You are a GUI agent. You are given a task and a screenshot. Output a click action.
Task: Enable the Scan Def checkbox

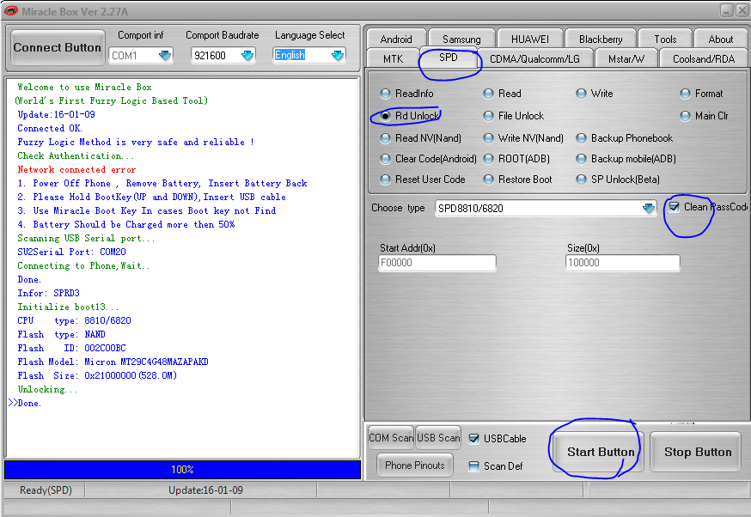pos(473,466)
